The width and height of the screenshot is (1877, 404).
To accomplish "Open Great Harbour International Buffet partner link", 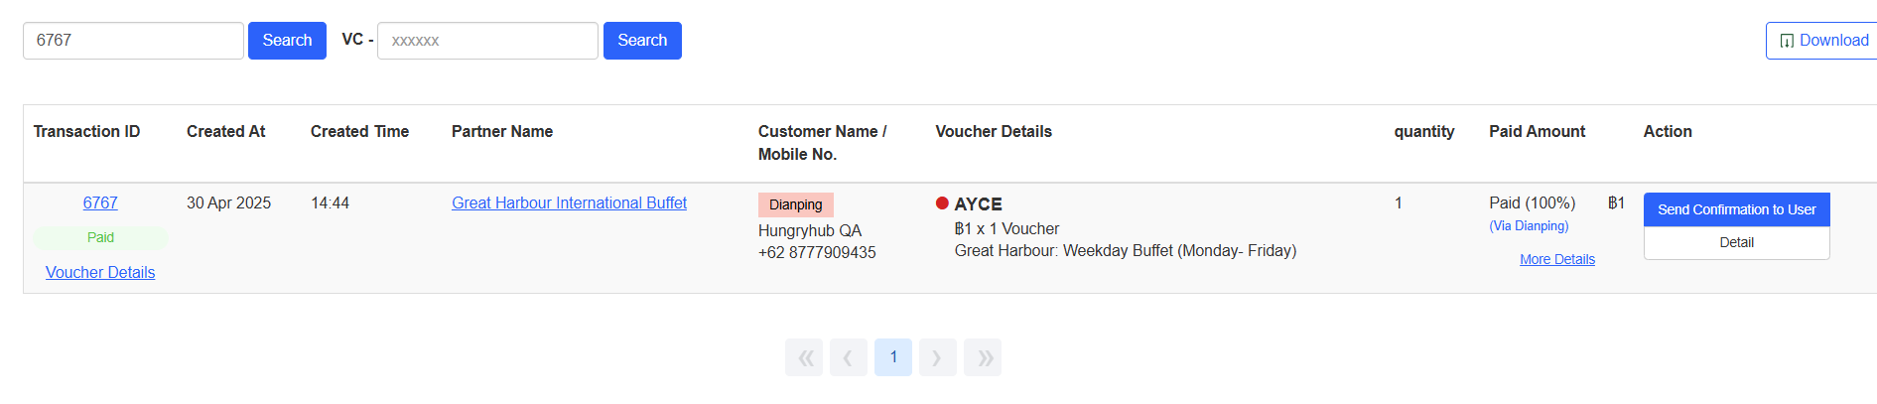I will click(x=569, y=202).
